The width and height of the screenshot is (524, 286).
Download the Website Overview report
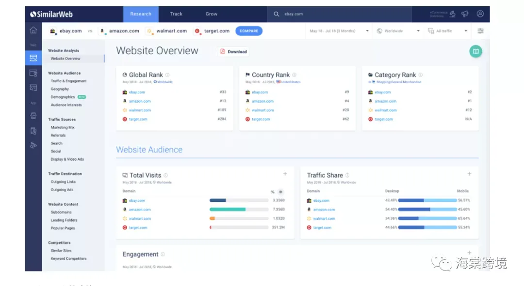pos(233,52)
